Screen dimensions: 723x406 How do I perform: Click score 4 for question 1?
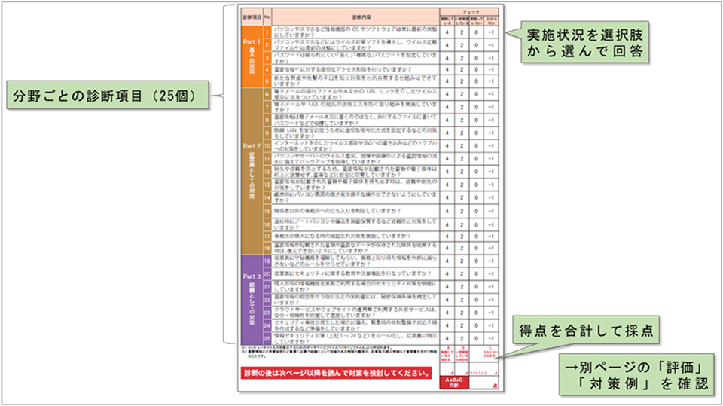point(447,32)
